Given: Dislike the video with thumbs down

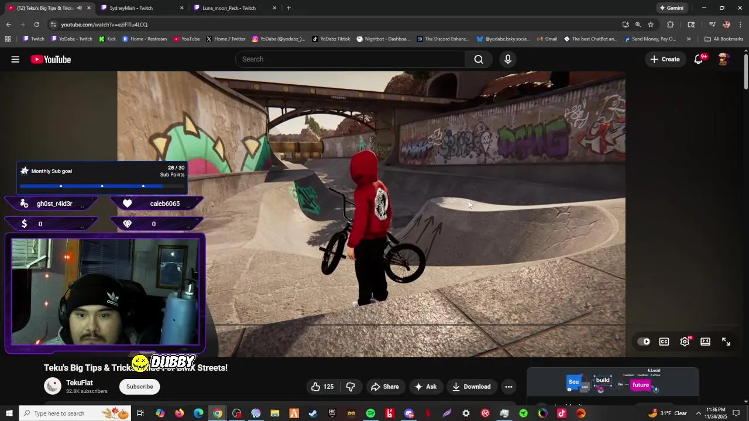Looking at the screenshot, I should tap(351, 387).
